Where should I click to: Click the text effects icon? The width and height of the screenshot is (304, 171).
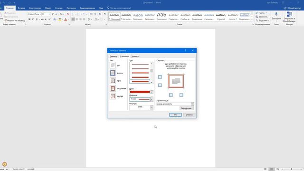coord(55,19)
